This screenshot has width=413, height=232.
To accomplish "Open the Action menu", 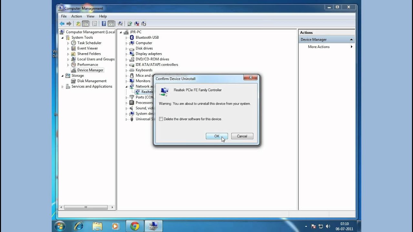I will tap(76, 16).
